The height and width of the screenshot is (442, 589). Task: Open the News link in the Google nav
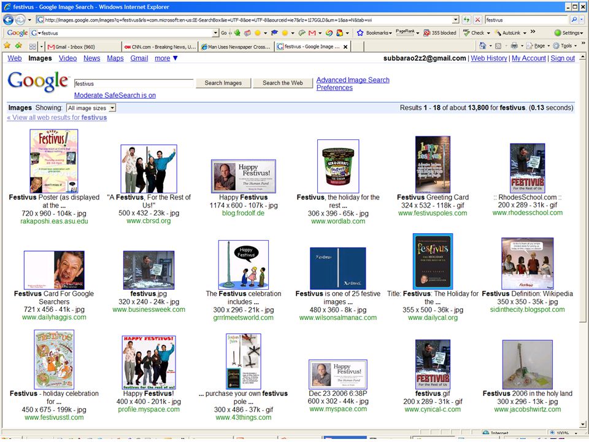tap(91, 58)
